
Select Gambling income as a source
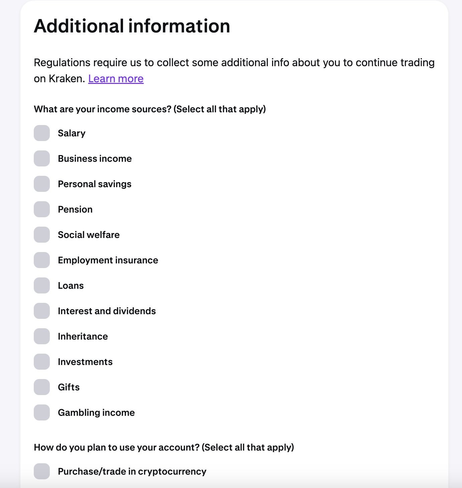point(41,412)
